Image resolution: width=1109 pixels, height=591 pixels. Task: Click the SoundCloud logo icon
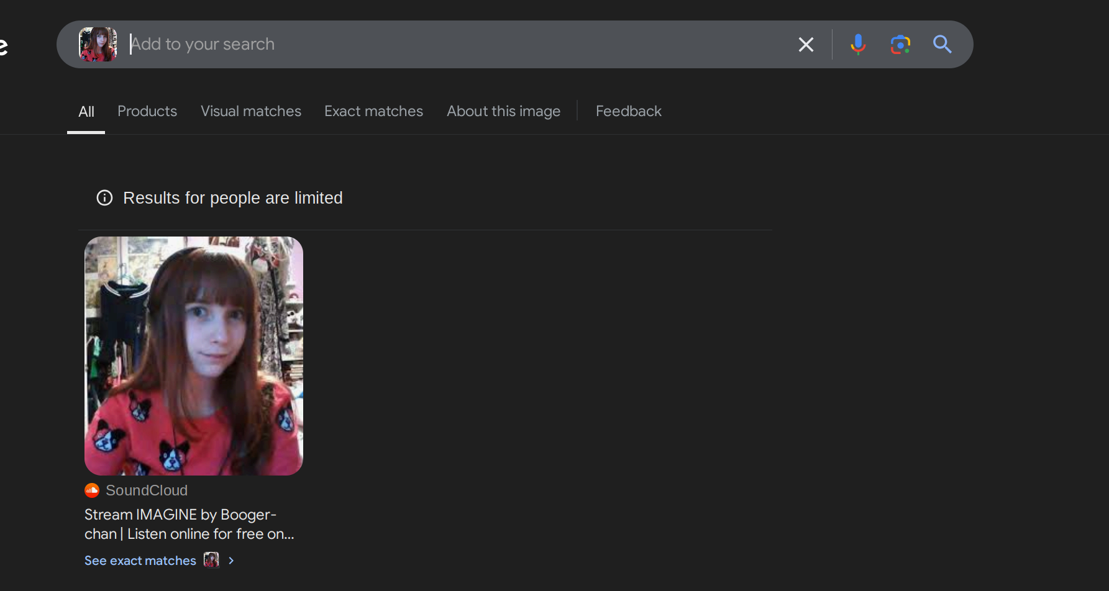(92, 490)
